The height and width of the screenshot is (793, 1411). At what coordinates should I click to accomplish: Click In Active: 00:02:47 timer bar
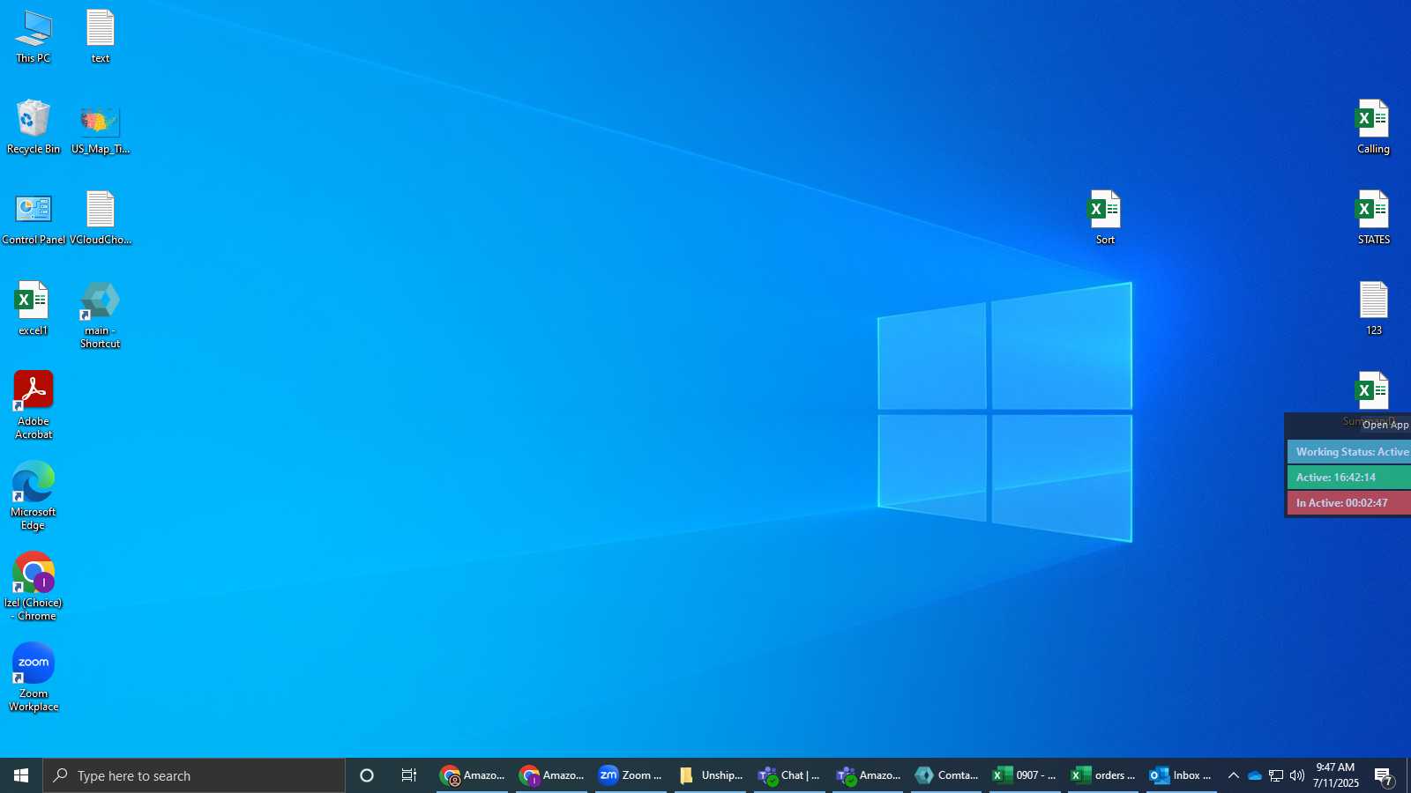coord(1349,503)
